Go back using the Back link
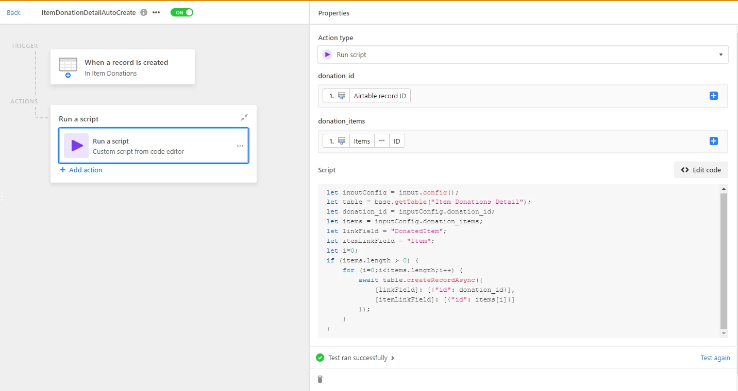 pyautogui.click(x=13, y=12)
